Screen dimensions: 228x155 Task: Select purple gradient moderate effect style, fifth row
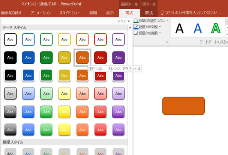point(118,112)
